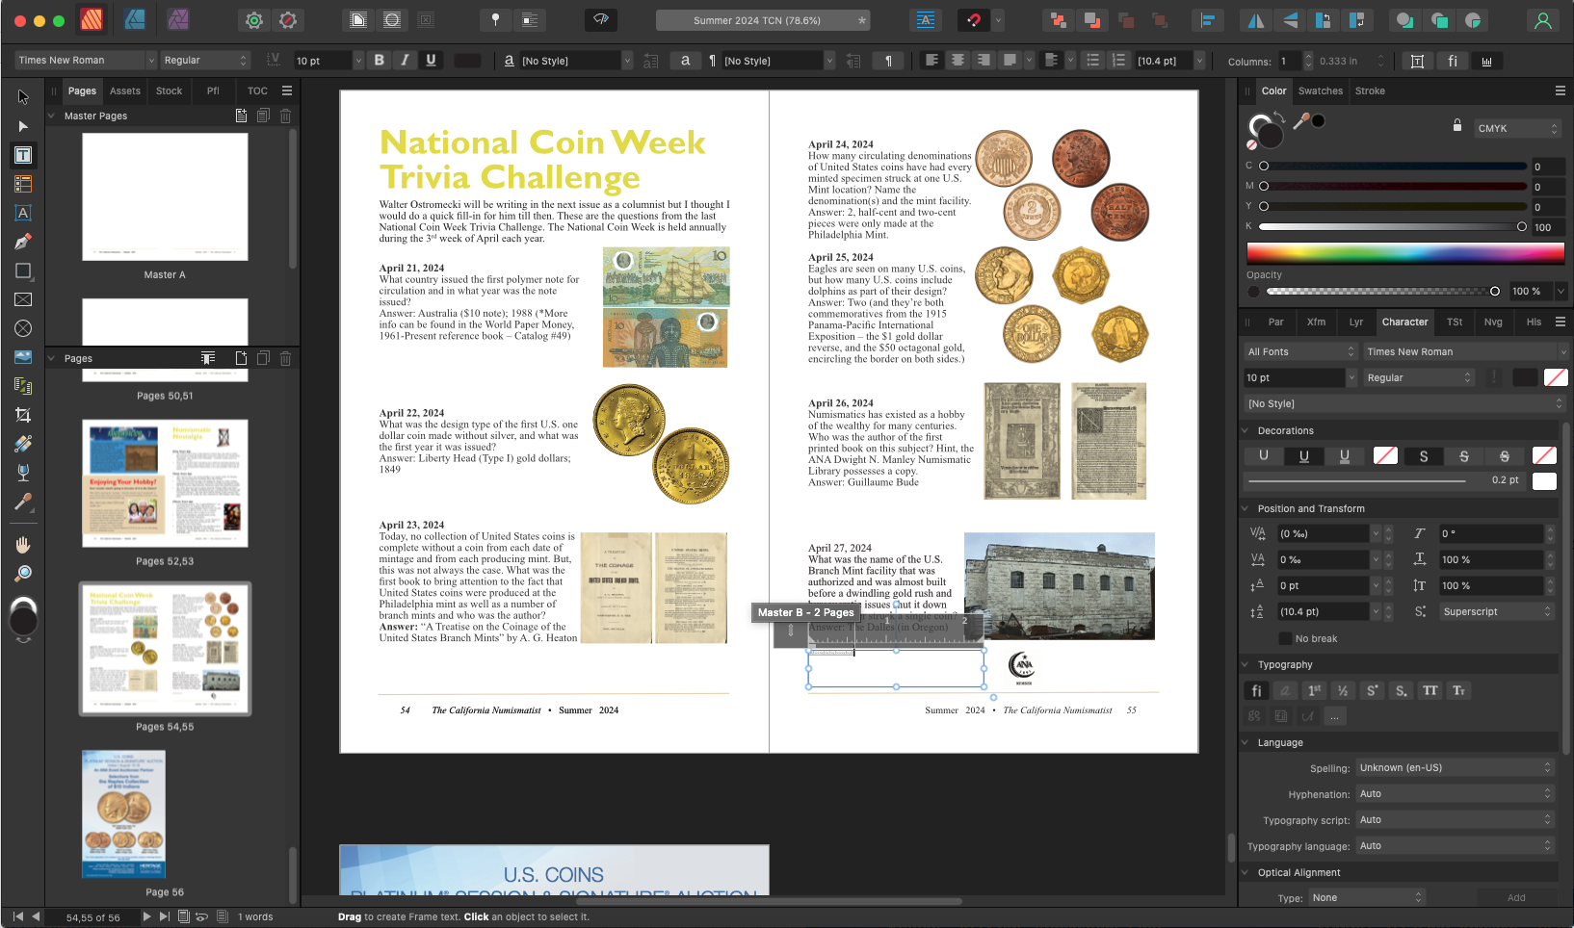Select the Table tool
The height and width of the screenshot is (928, 1574).
tap(23, 184)
